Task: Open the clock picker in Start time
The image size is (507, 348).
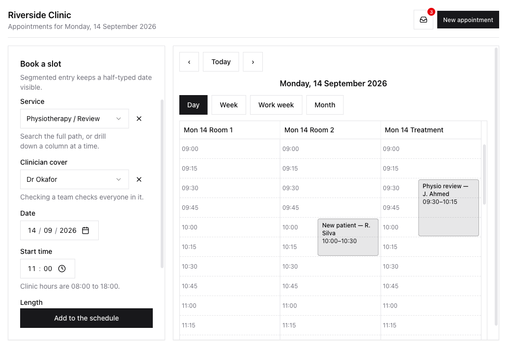Action: 62,269
